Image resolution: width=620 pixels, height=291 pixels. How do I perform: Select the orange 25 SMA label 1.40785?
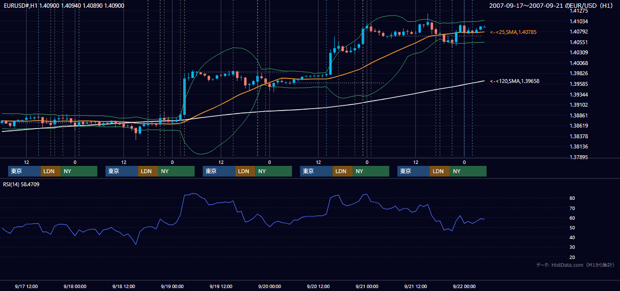coord(513,32)
